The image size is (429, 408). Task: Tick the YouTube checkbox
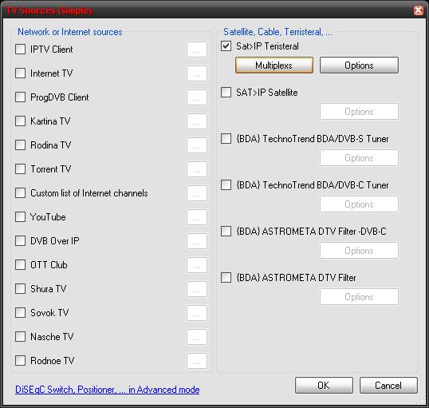20,216
